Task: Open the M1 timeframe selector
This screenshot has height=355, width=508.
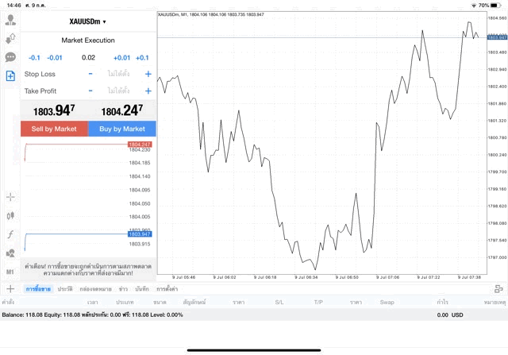Action: point(10,272)
